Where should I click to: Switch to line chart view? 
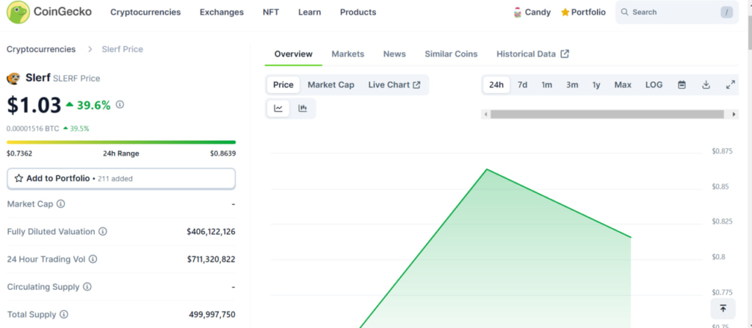(278, 109)
